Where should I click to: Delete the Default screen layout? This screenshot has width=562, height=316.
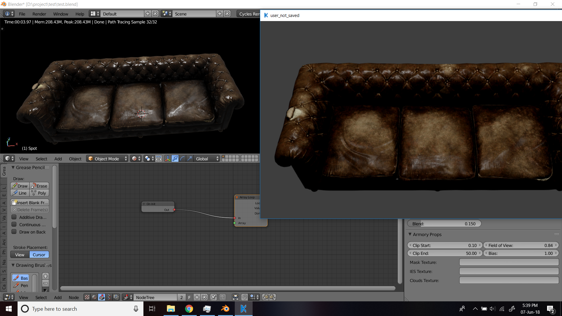[155, 14]
